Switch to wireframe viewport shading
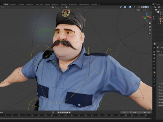Screen dimensions: 163x122 point(142,7)
